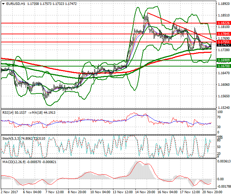Click the RSI scale value 70
231x196 pixels.
[x=219, y=117]
